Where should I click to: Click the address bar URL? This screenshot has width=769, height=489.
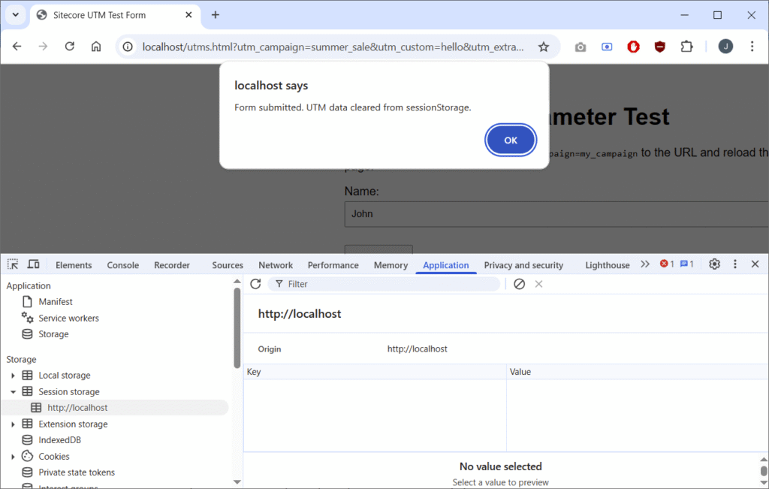tap(333, 47)
